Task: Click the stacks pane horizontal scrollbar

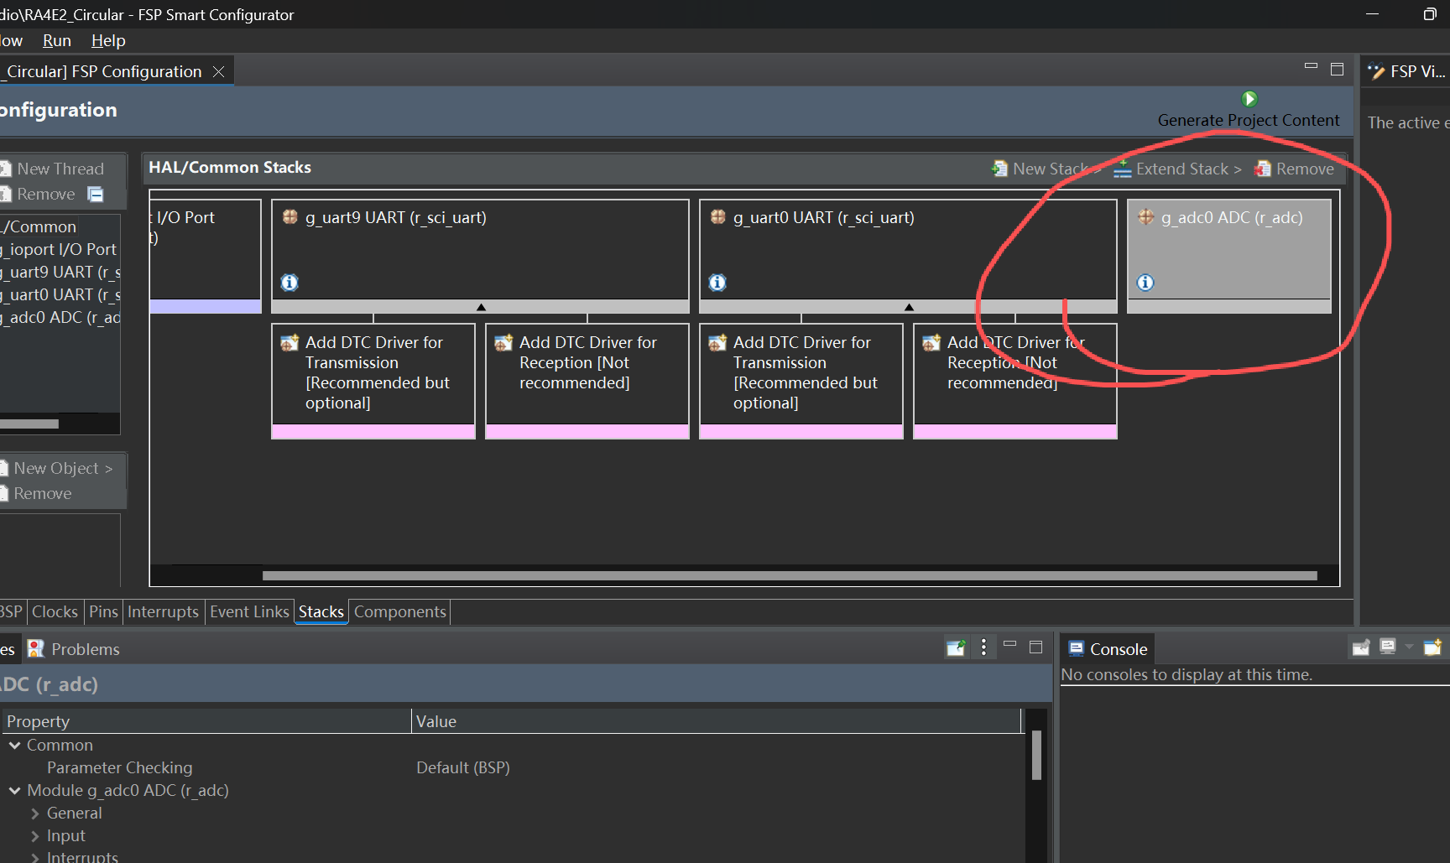Action: (790, 575)
